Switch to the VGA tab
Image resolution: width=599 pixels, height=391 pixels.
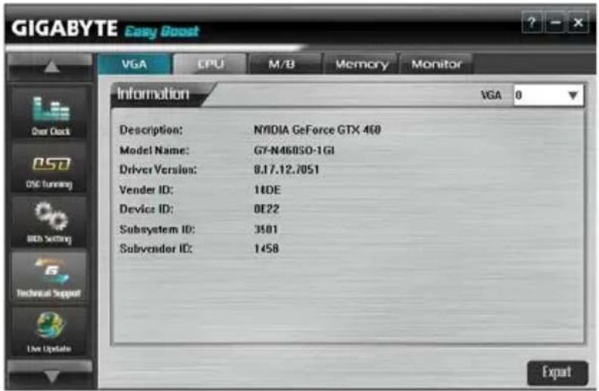point(134,63)
